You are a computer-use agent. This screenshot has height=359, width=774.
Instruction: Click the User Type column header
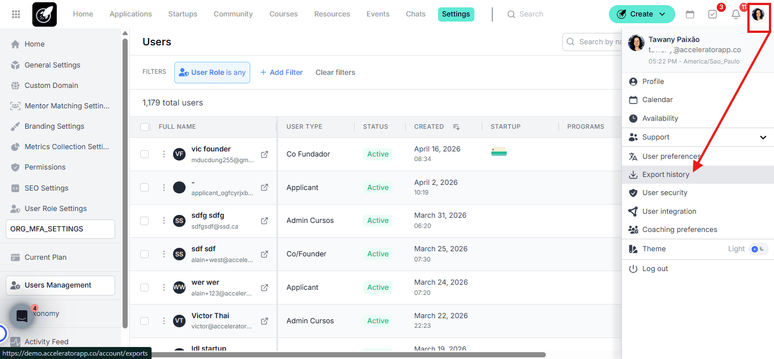(x=304, y=127)
